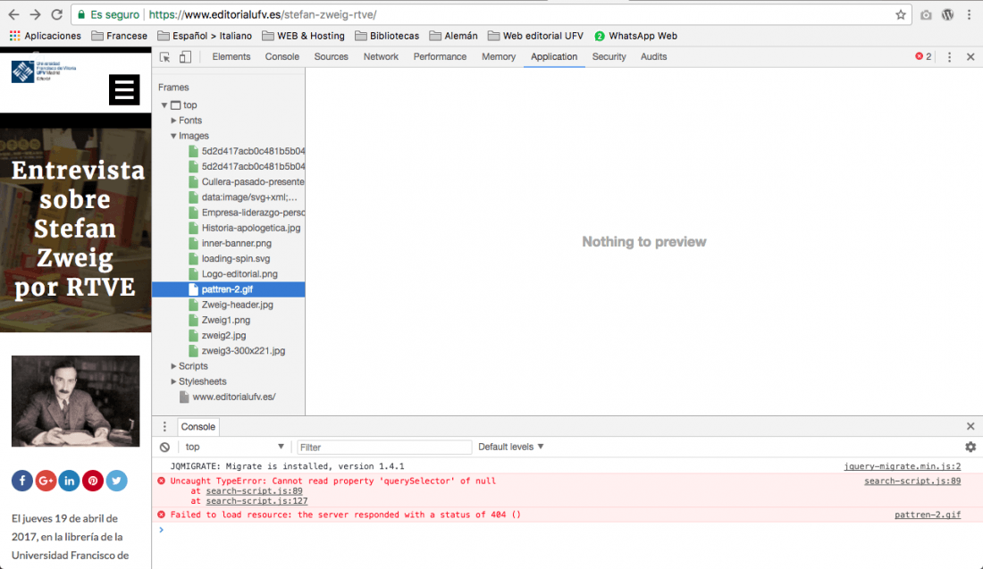Switch to the Network tab
The image size is (983, 569).
coord(381,56)
